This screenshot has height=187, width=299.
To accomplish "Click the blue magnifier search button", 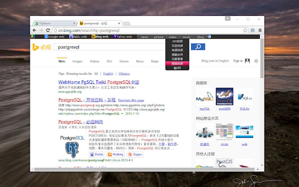I will 198,47.
